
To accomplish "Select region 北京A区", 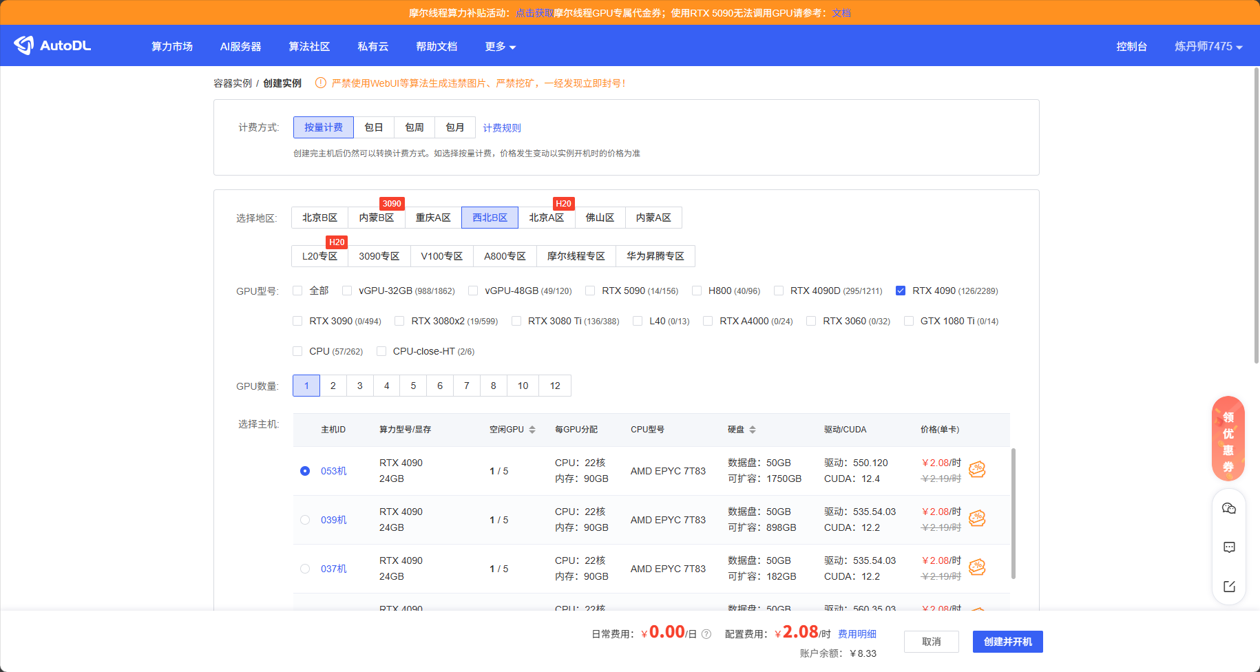I will (x=547, y=218).
